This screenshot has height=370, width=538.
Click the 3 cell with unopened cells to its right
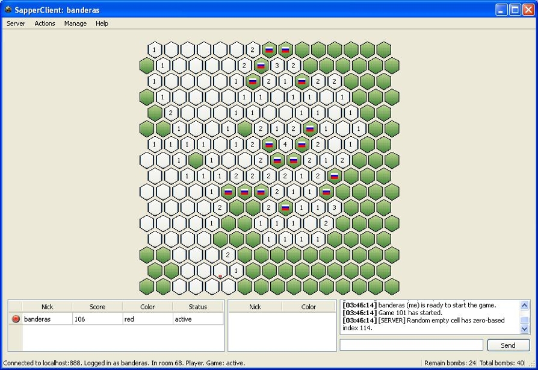pyautogui.click(x=335, y=207)
